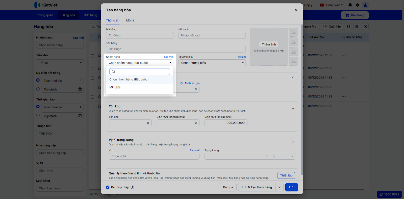Click the Tên hàng input field

176,49
